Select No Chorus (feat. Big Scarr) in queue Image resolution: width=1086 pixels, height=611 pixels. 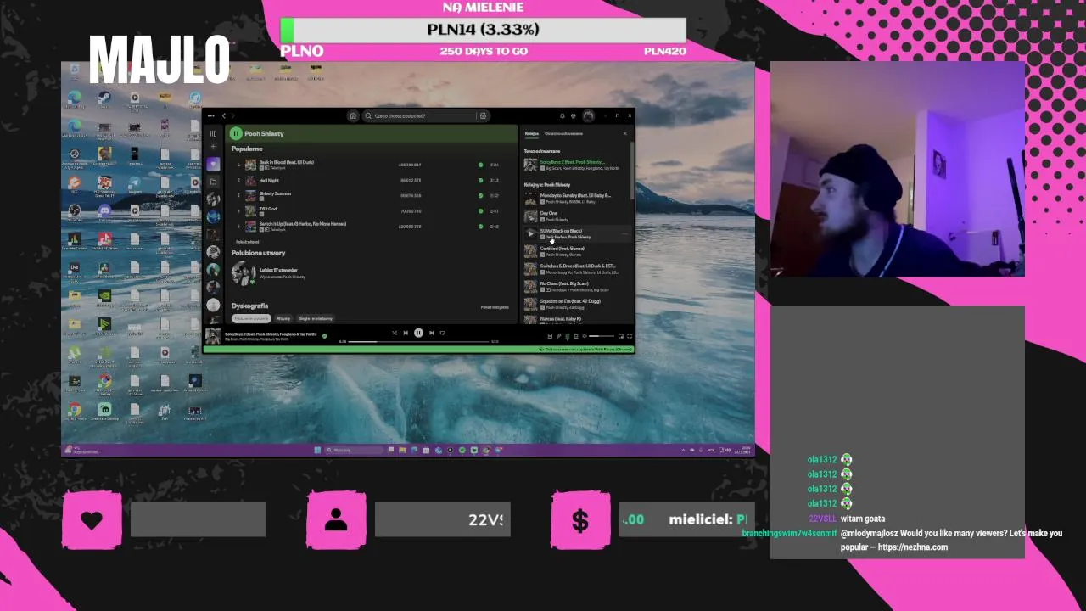pyautogui.click(x=578, y=287)
